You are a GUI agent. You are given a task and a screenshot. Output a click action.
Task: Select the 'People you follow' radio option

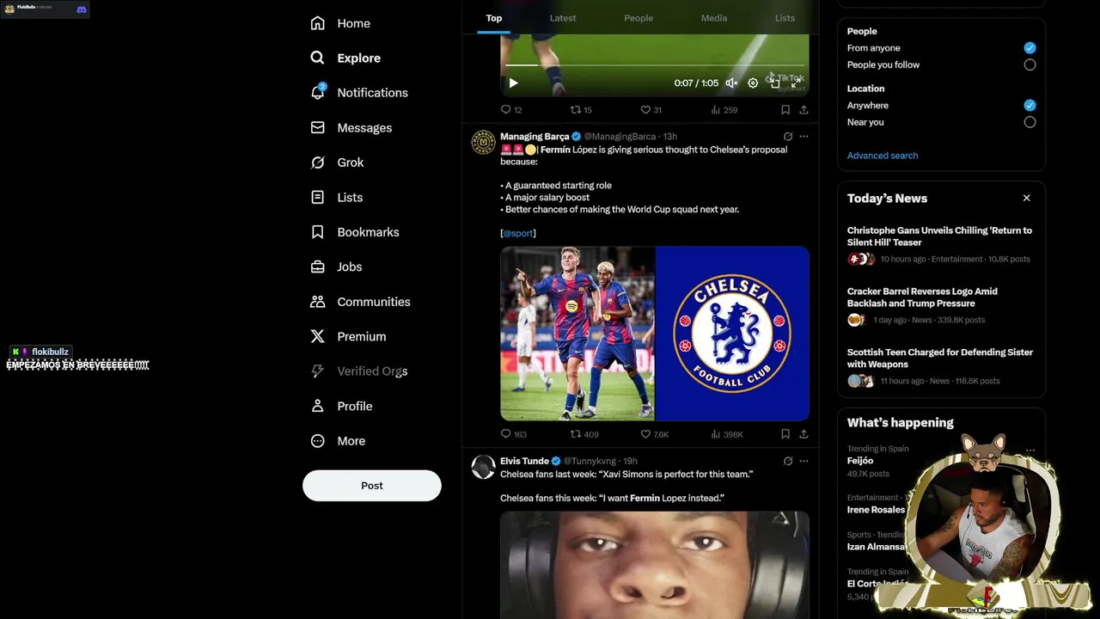pyautogui.click(x=1030, y=64)
